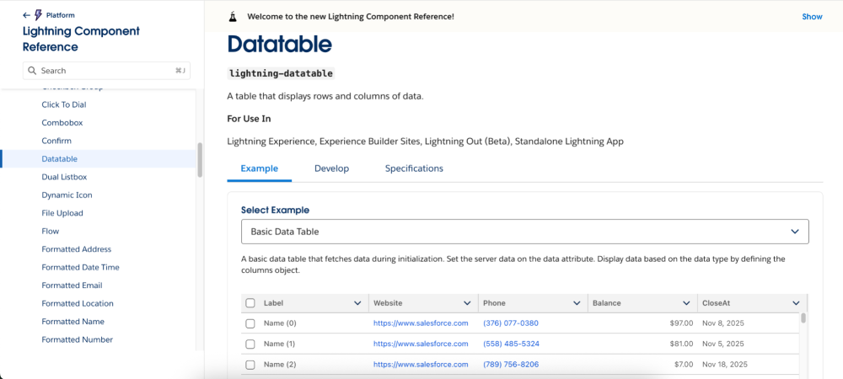Viewport: 843px width, 379px height.
Task: Click Show in the welcome banner
Action: pyautogui.click(x=812, y=17)
